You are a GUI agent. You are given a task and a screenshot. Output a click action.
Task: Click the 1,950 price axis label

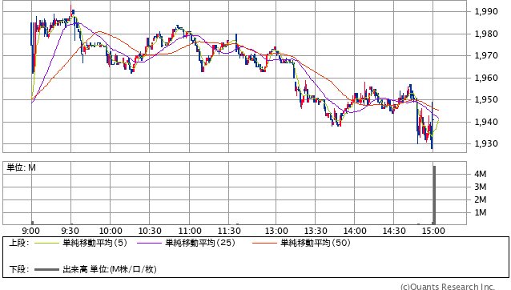coord(486,99)
